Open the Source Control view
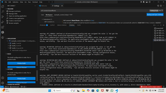Image resolution: width=166 pixels, height=93 pixels. point(3,17)
